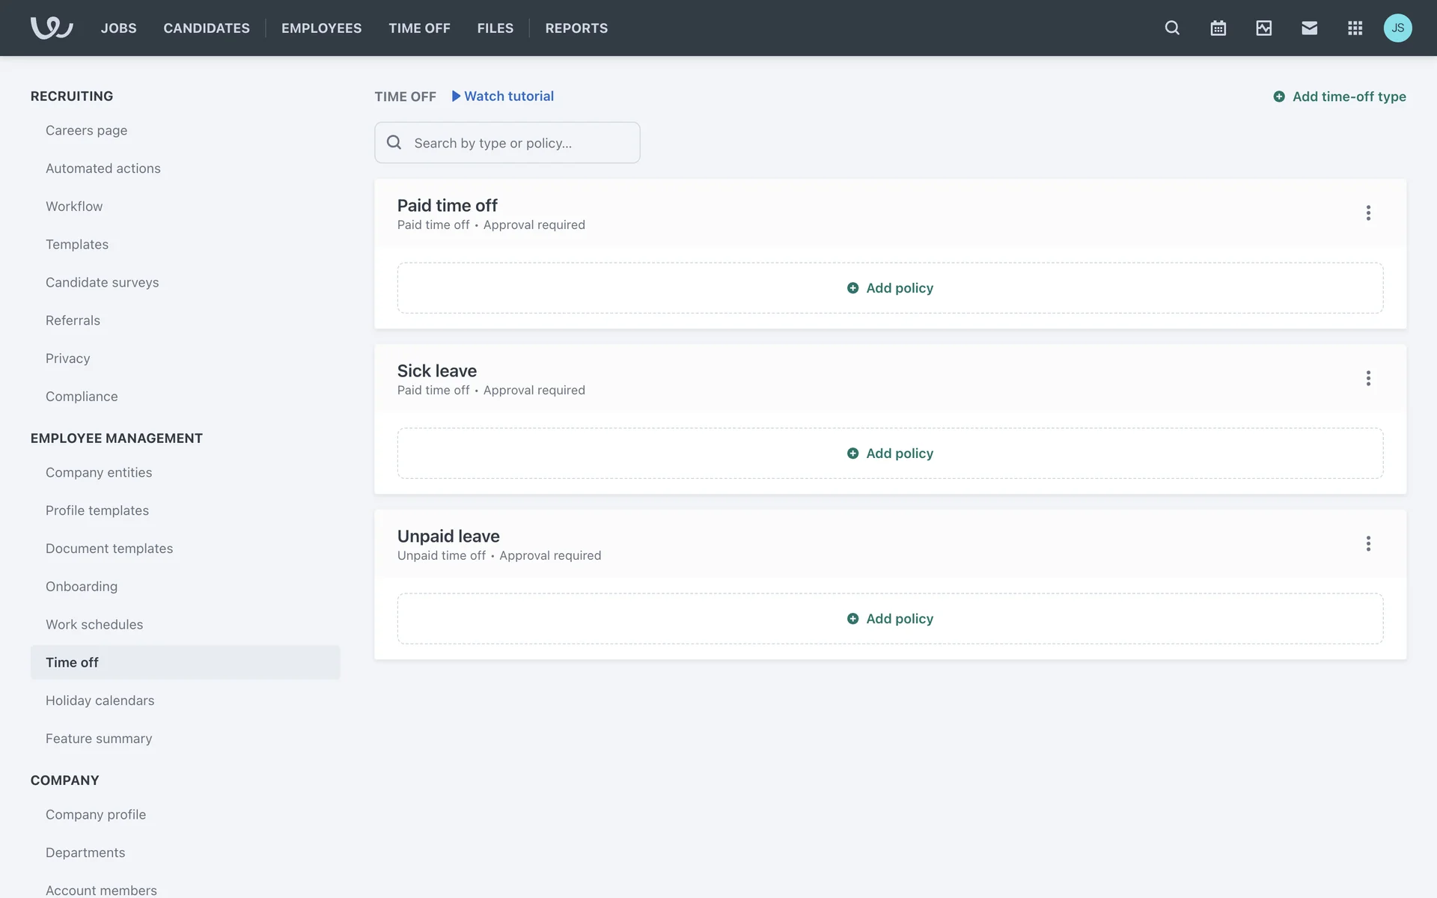Add policy under Paid time off
This screenshot has height=898, width=1437.
click(x=890, y=288)
